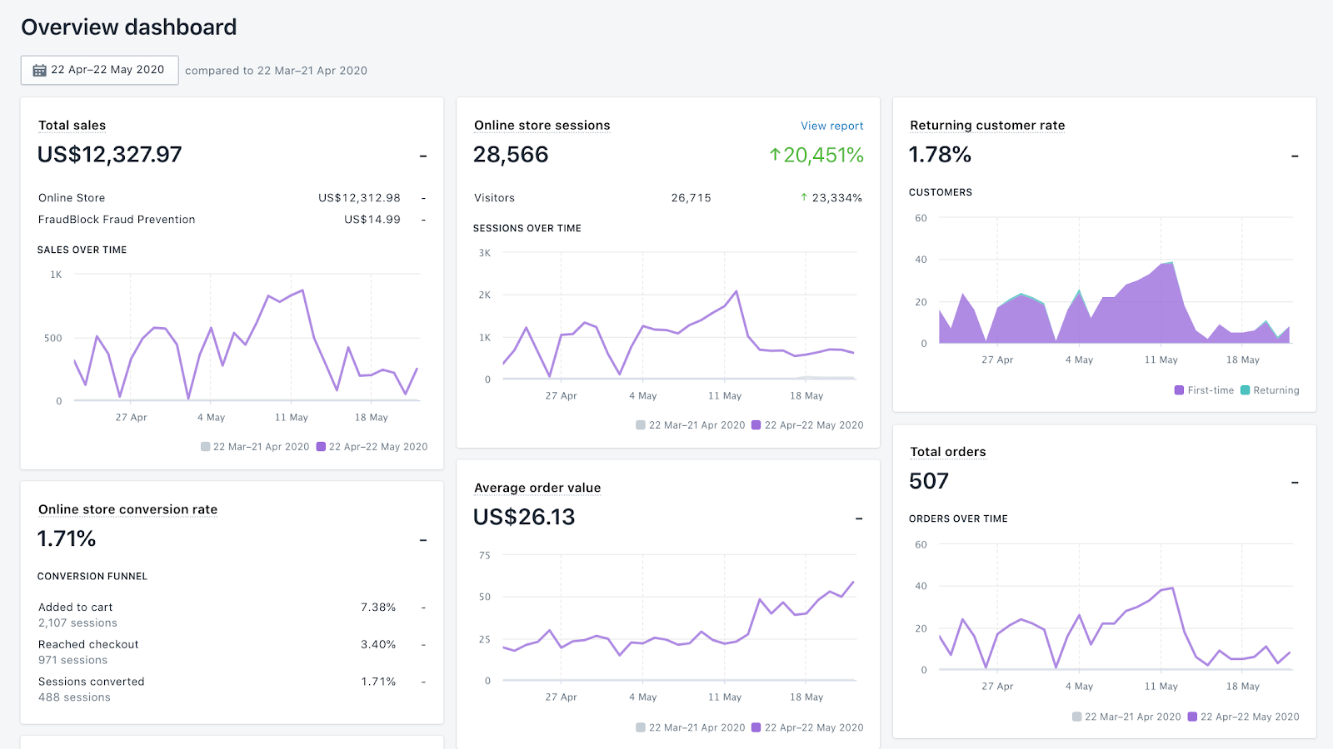Open View report for Online store sessions
This screenshot has width=1333, height=749.
coord(831,126)
